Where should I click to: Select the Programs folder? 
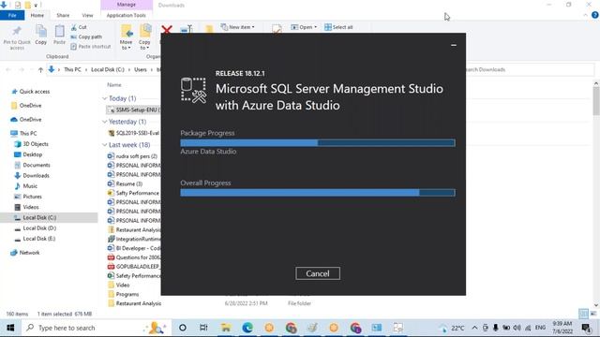[123, 294]
